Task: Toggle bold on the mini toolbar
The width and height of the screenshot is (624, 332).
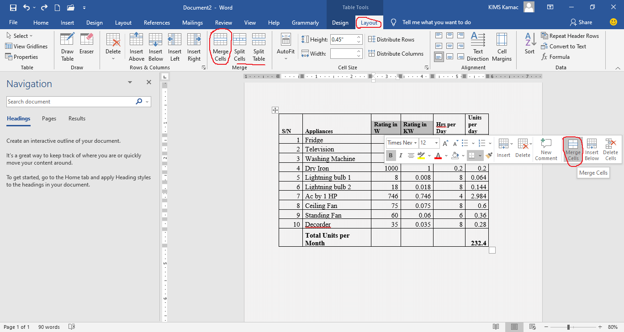Action: click(391, 156)
